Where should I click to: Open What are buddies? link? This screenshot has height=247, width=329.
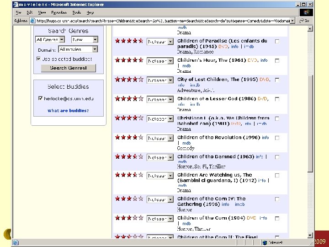68,111
